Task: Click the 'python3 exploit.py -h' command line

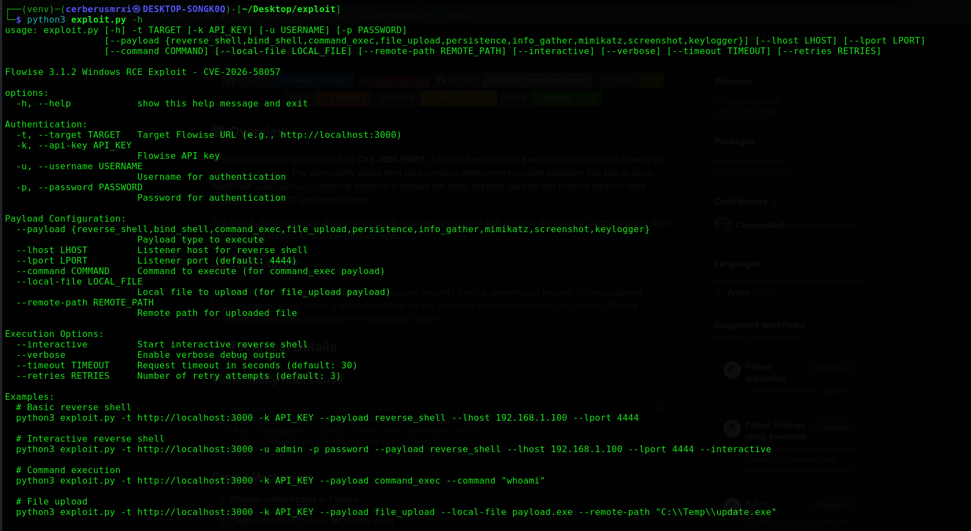Action: point(85,20)
